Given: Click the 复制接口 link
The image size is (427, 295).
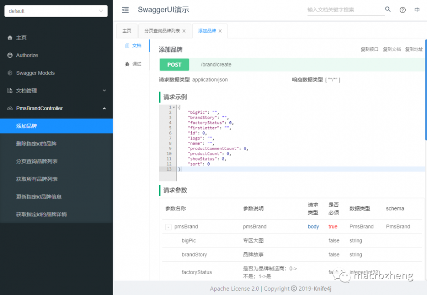Looking at the screenshot, I should point(369,49).
